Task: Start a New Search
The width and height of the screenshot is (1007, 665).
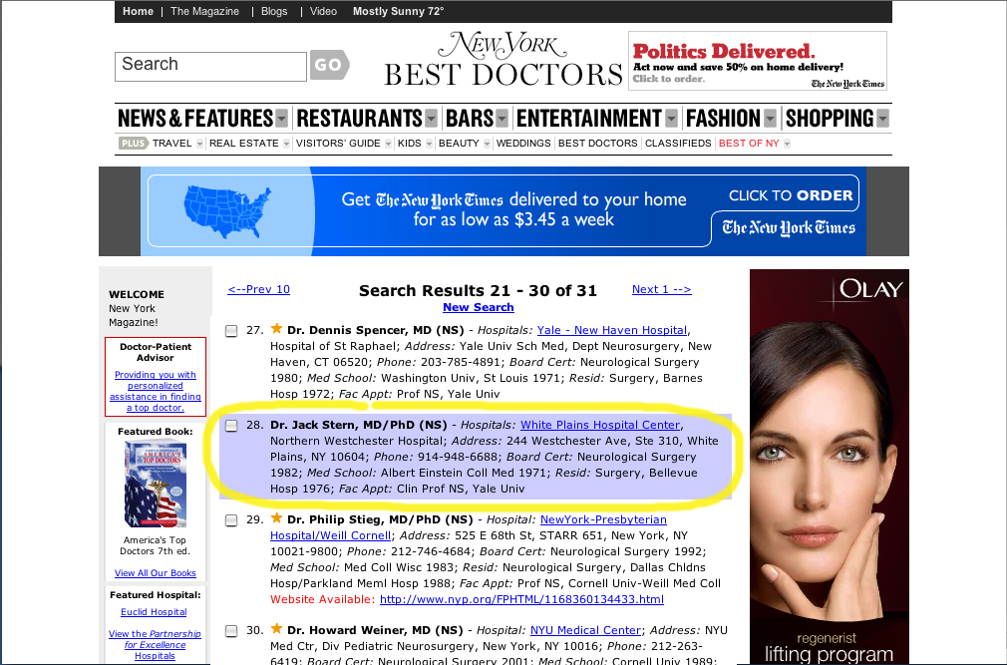Action: tap(479, 307)
